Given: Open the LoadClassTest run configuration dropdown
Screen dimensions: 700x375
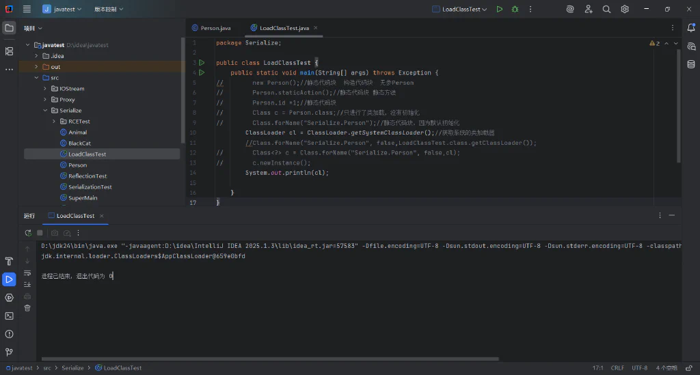Looking at the screenshot, I should pyautogui.click(x=459, y=9).
